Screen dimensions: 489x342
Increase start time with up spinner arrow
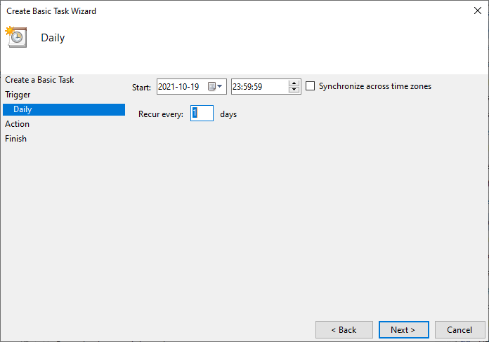tap(294, 83)
